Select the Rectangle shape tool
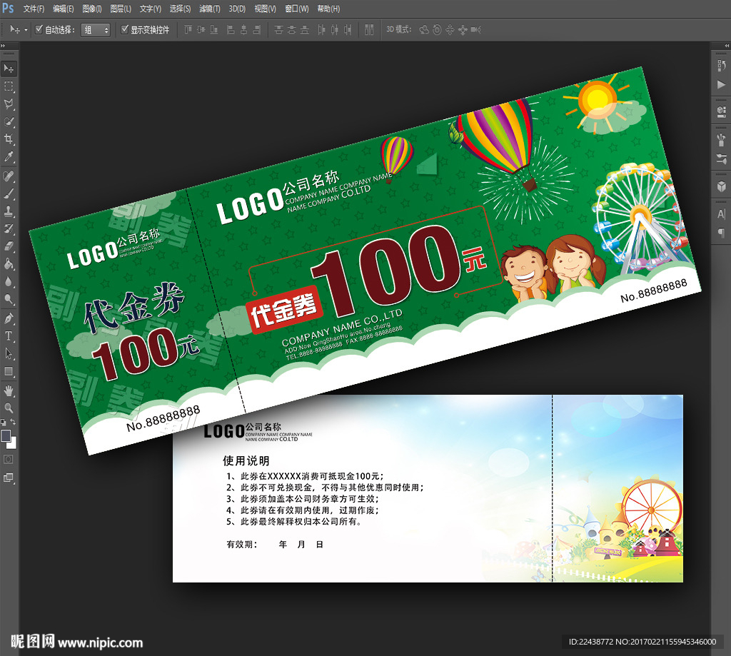 pyautogui.click(x=9, y=372)
